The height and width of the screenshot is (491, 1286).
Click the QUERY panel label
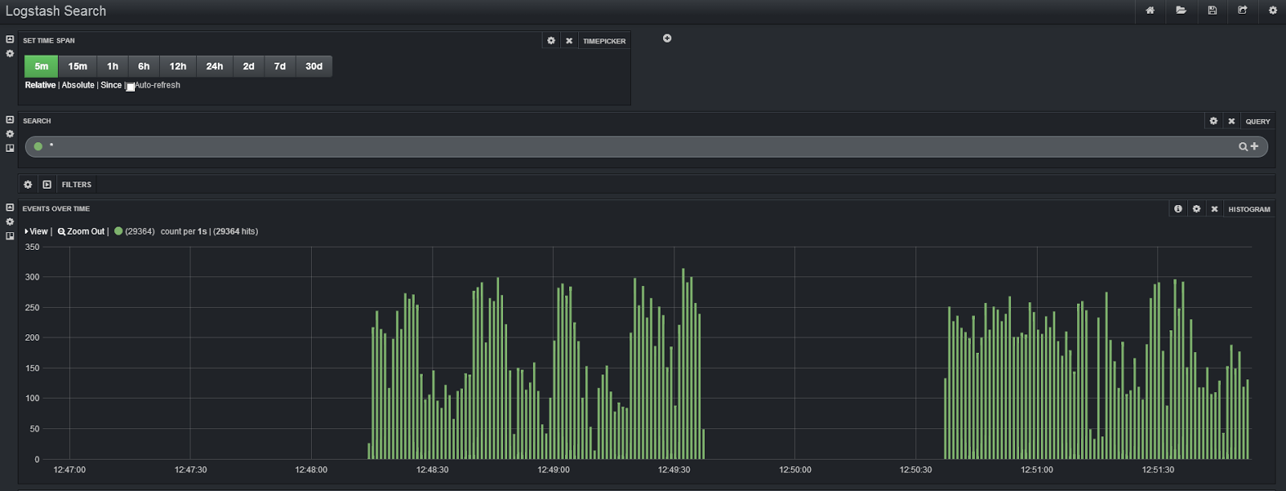[1258, 121]
